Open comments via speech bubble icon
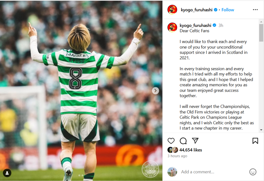The height and width of the screenshot is (181, 264). pos(183,141)
